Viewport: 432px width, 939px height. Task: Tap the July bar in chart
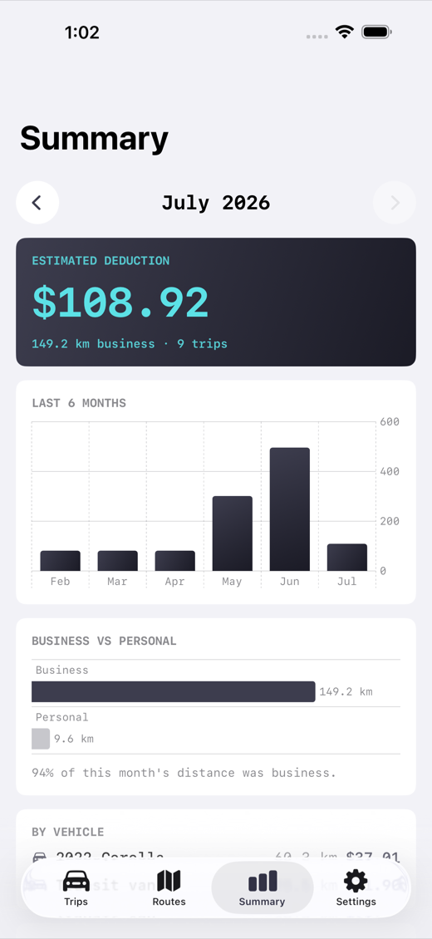tap(347, 558)
